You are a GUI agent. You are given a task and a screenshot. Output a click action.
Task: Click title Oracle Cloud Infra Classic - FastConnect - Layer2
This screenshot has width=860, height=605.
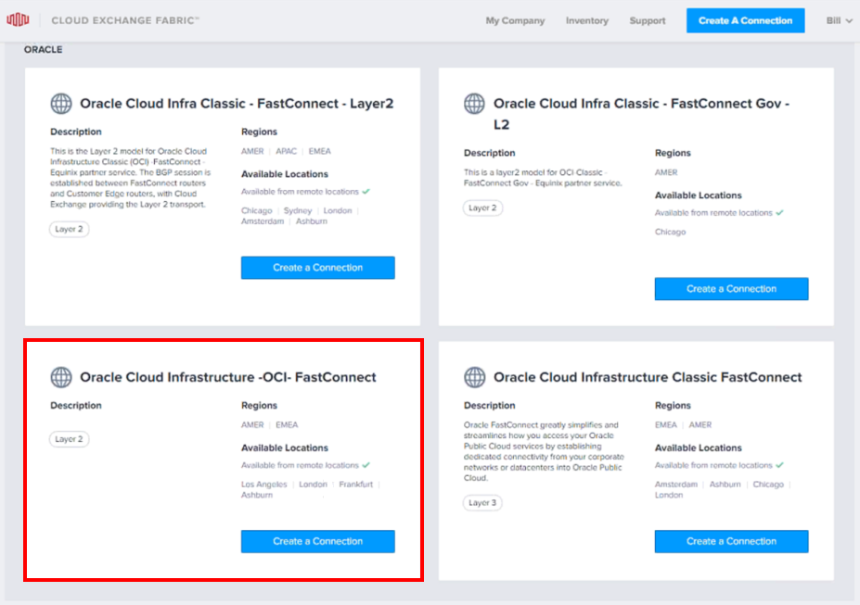point(237,104)
